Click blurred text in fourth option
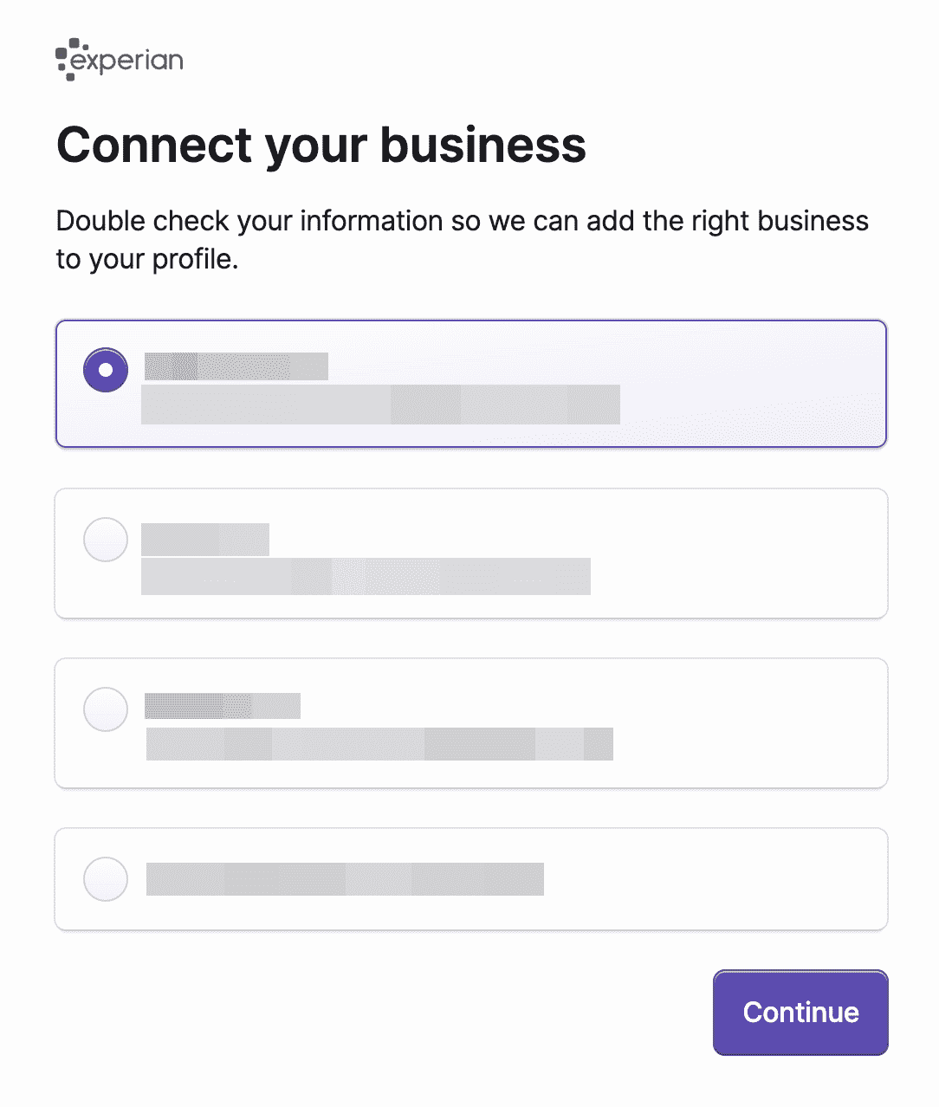 pyautogui.click(x=345, y=879)
